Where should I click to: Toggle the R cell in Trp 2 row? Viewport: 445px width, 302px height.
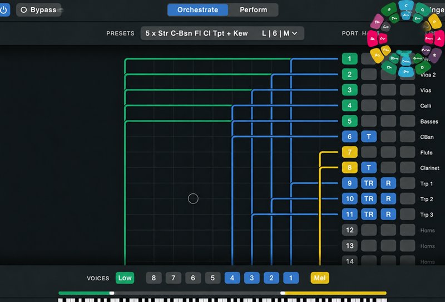[x=388, y=199]
